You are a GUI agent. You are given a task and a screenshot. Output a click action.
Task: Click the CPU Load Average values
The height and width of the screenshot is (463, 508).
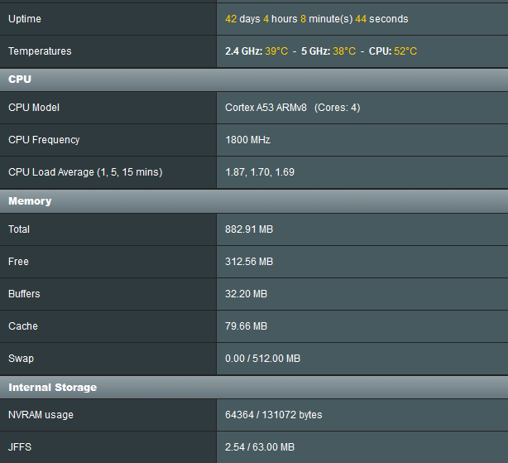[x=260, y=171]
